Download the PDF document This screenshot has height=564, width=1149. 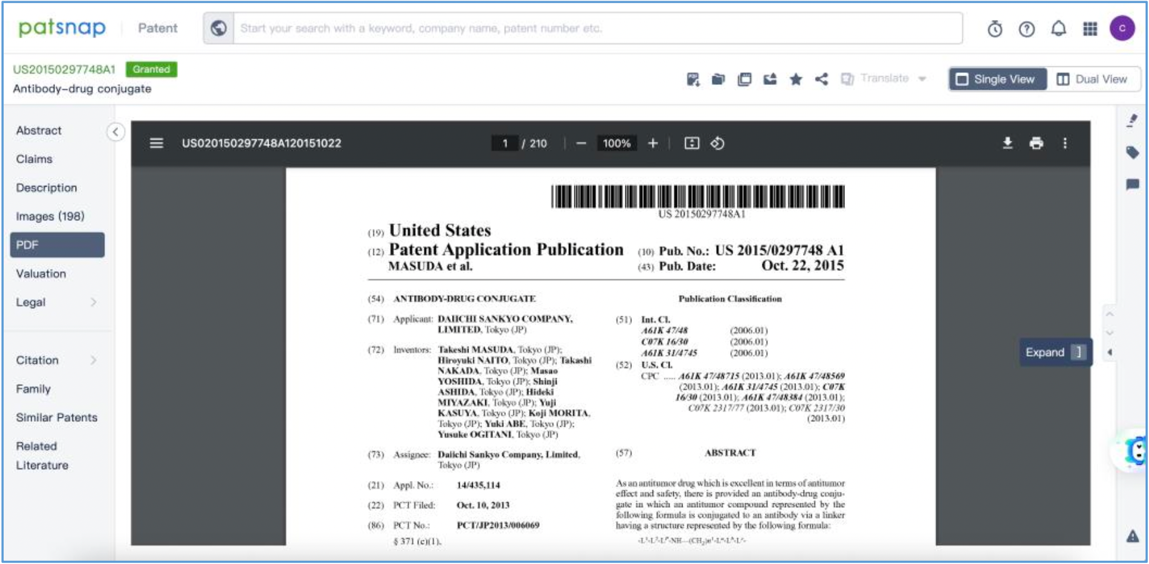click(1007, 143)
